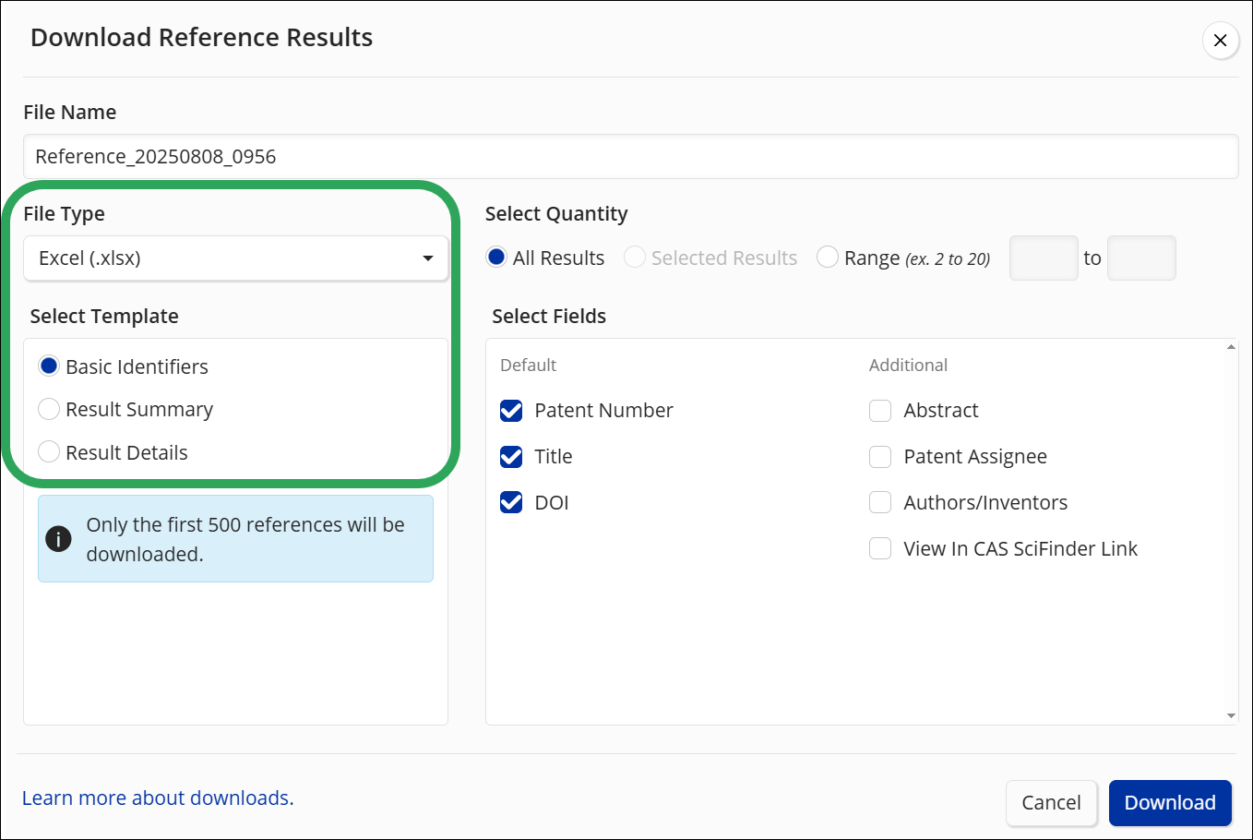The image size is (1253, 840).
Task: Click the Select Fields scrollbar up arrow
Action: click(1231, 347)
